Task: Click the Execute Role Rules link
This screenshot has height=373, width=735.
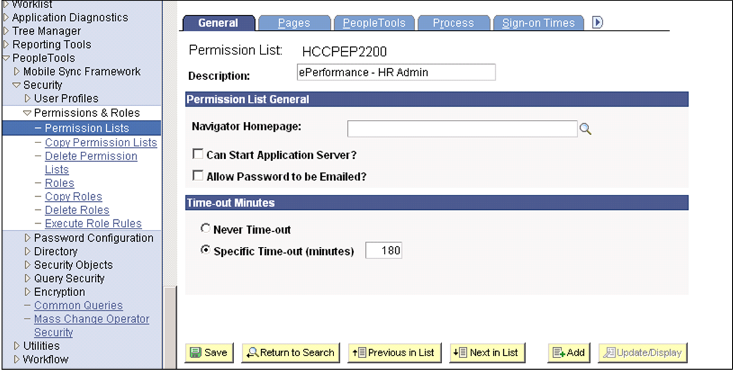Action: (x=93, y=223)
